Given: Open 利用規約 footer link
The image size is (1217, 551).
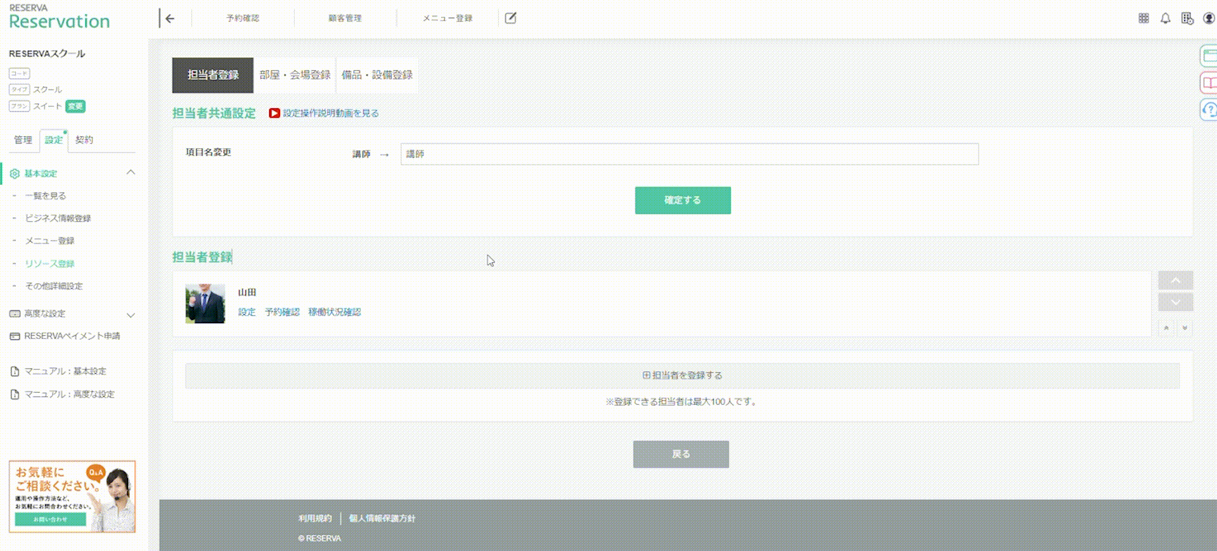Looking at the screenshot, I should pyautogui.click(x=315, y=519).
